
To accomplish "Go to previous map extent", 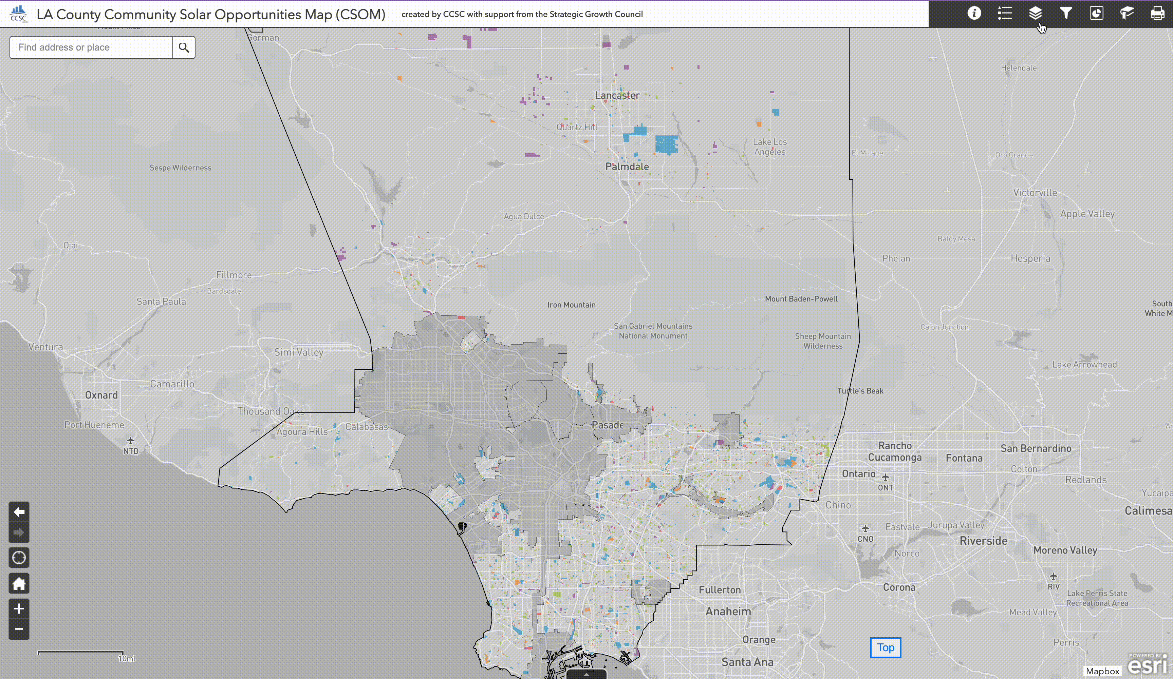I will tap(19, 512).
